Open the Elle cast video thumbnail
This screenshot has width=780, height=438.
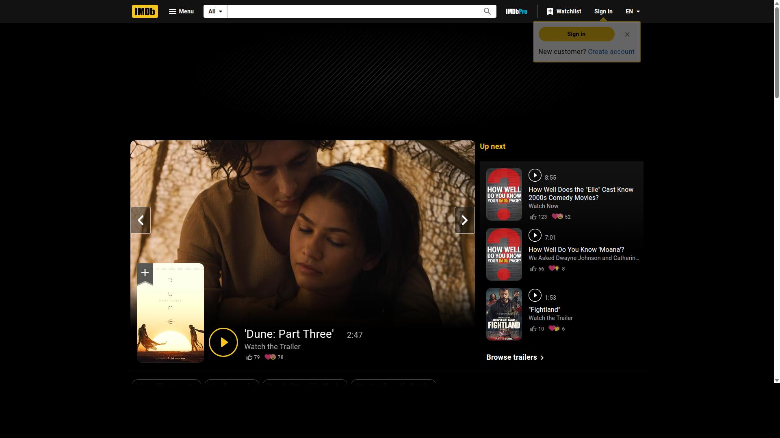(504, 194)
